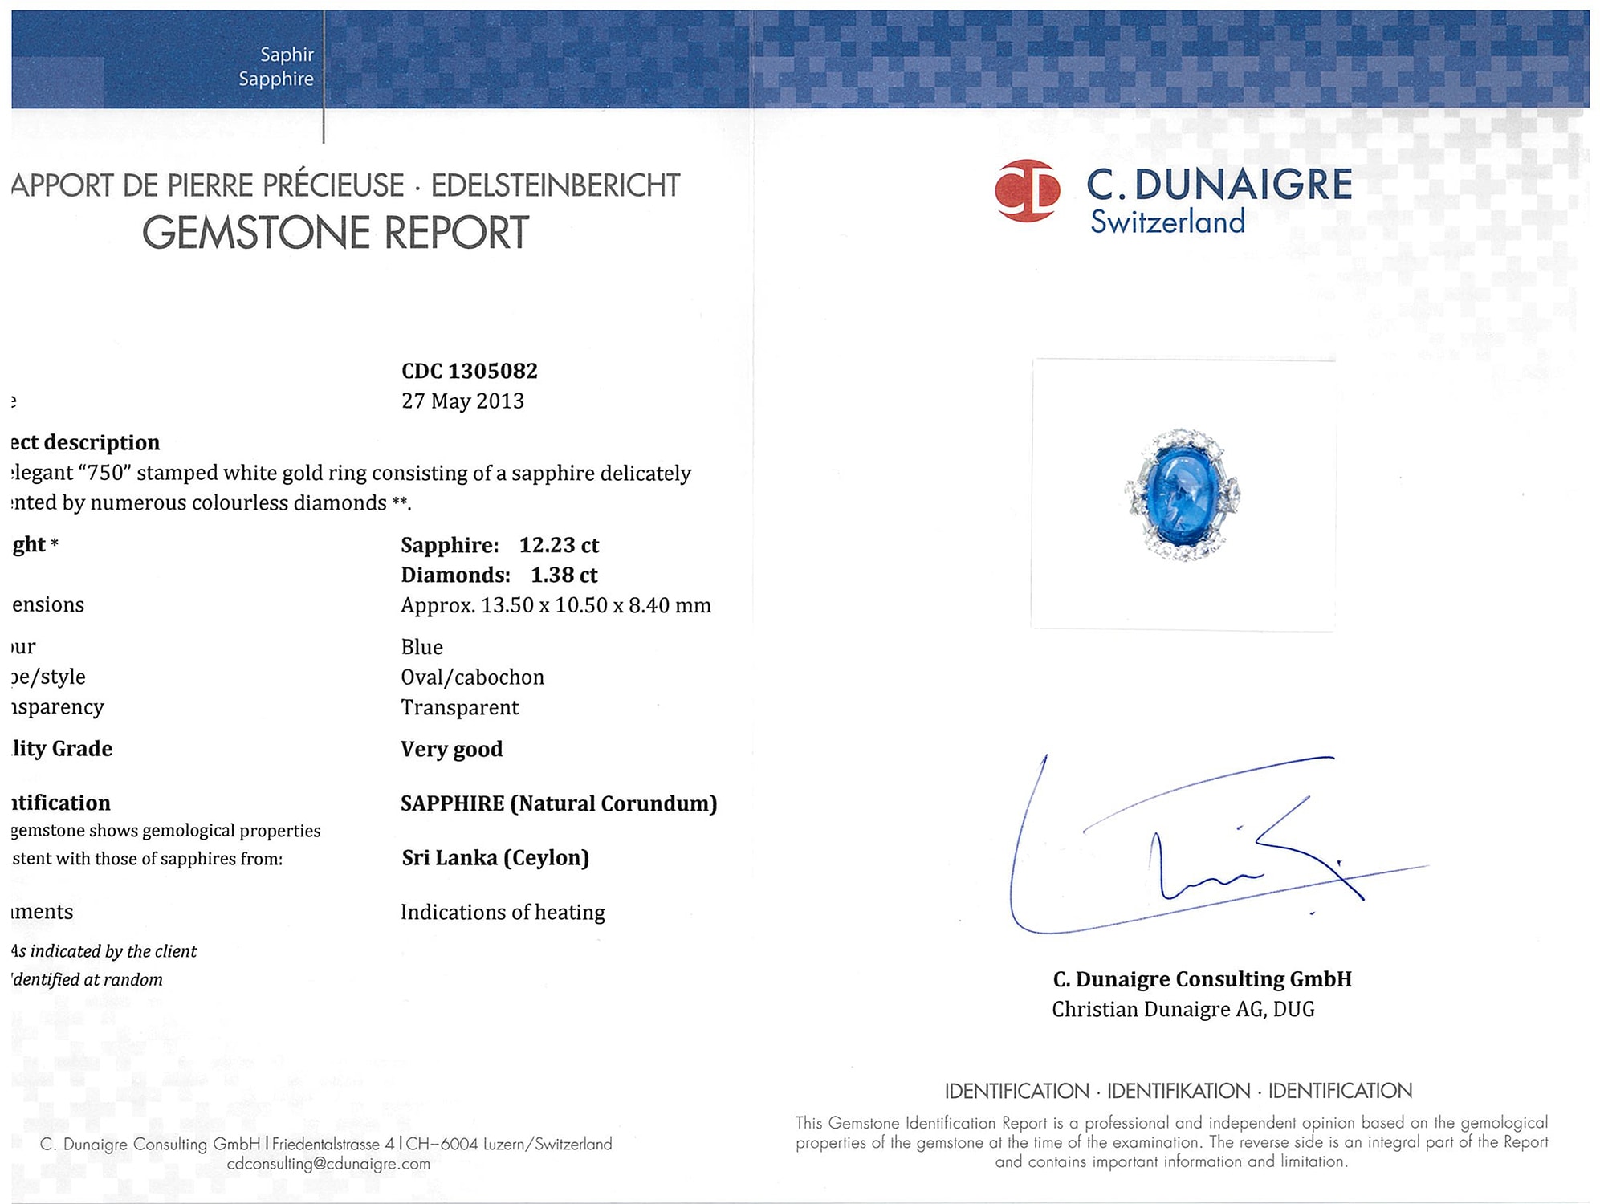Click the cdconsulting@cdunaigre.com email address
Viewport: 1600px width, 1204px height.
tap(328, 1163)
